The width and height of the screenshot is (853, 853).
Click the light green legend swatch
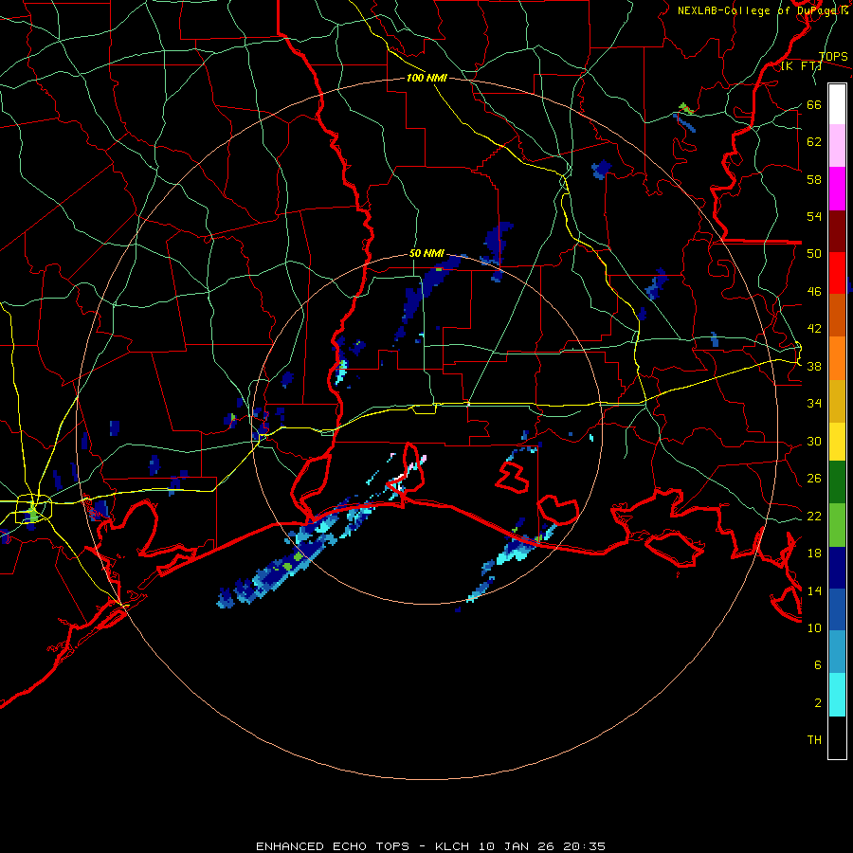(x=837, y=525)
